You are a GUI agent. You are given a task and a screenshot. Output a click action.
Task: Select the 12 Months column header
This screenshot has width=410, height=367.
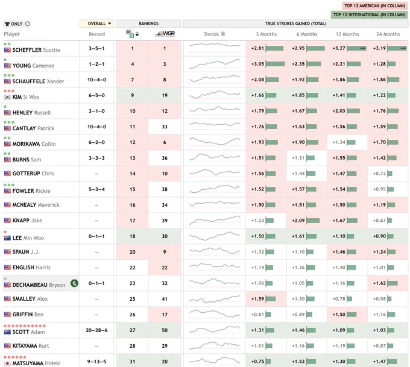click(x=347, y=34)
